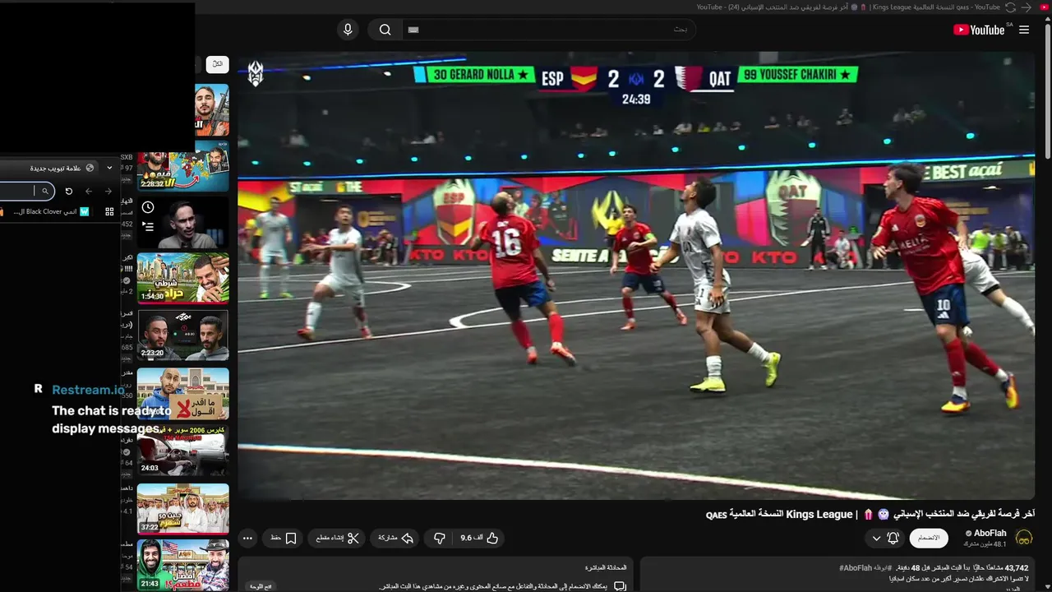Click the #AboFlah hashtag link
The width and height of the screenshot is (1052, 592).
[856, 567]
